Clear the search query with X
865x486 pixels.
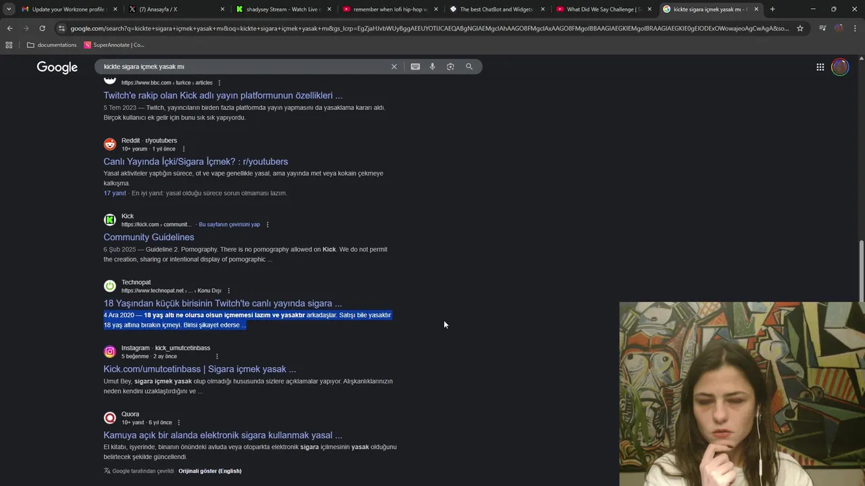[x=394, y=67]
